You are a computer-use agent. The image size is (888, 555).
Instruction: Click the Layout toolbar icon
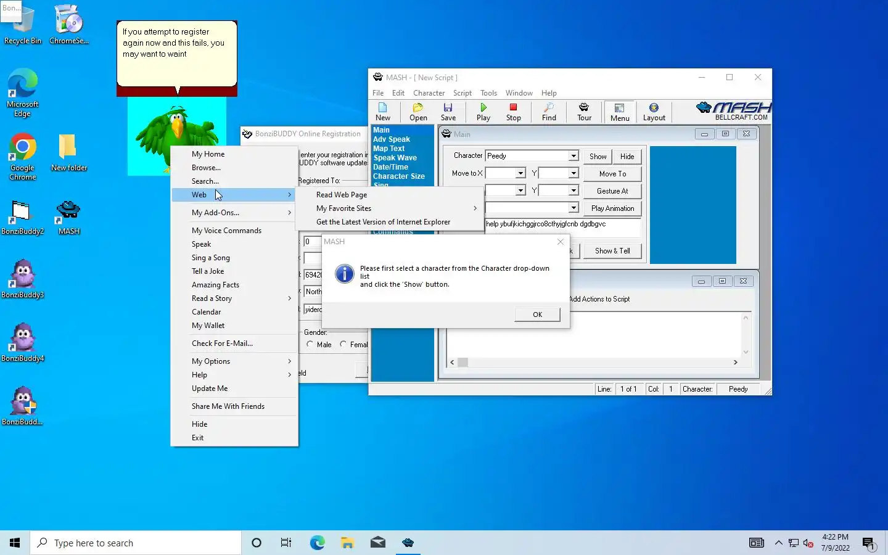(x=654, y=112)
